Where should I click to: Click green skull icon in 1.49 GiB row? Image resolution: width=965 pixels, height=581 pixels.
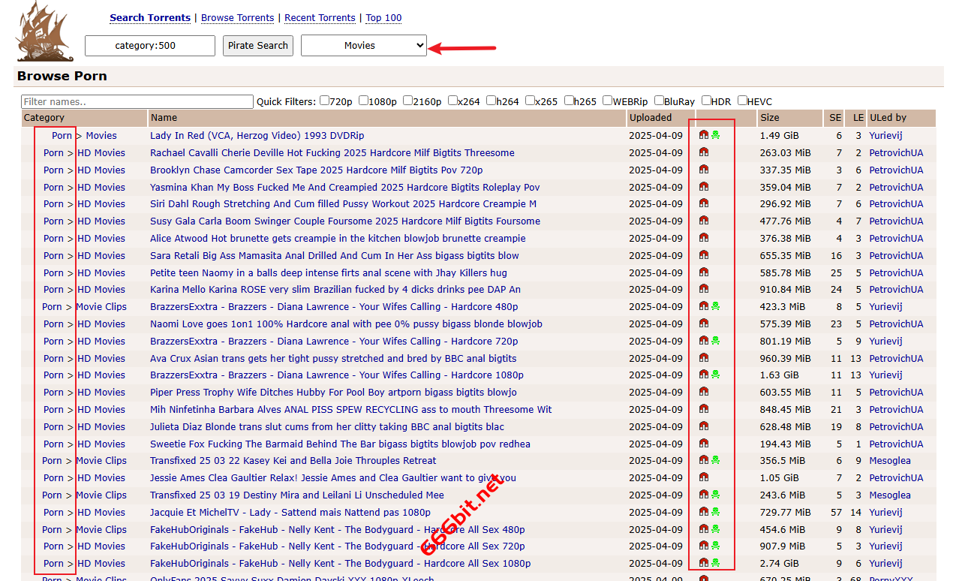coord(716,135)
